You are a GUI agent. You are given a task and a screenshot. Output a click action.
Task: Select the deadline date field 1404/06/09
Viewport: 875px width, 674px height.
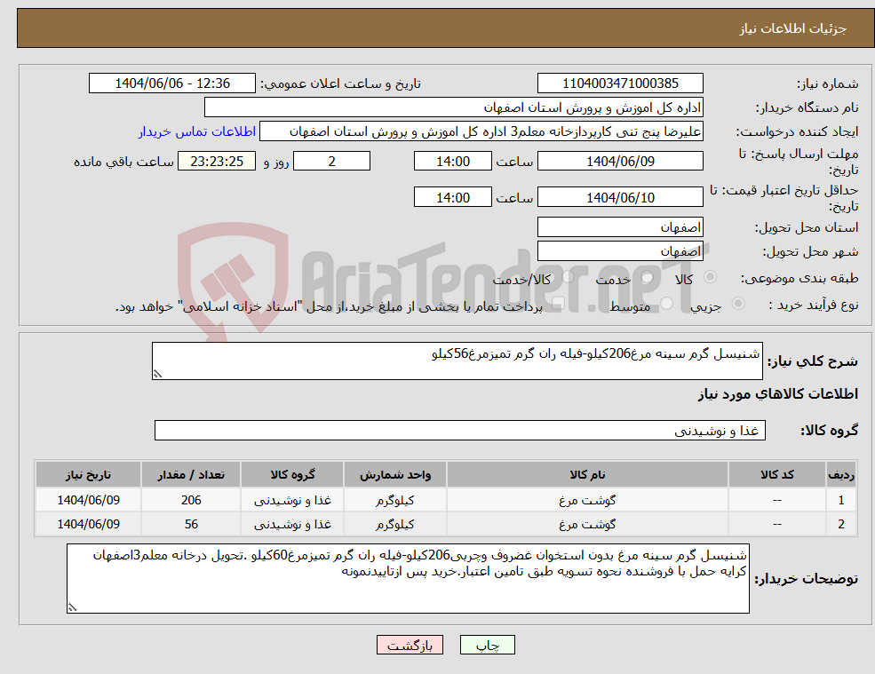pyautogui.click(x=619, y=161)
